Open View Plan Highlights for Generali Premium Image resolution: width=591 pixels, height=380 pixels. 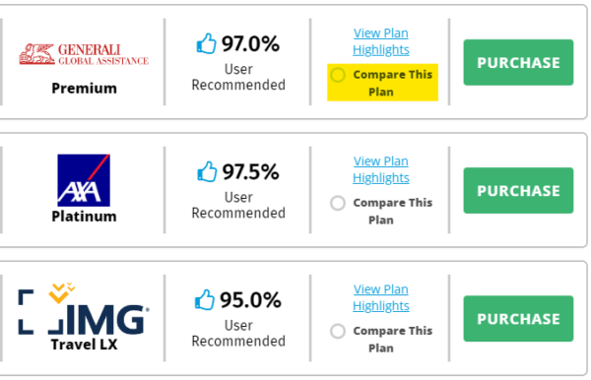click(380, 41)
